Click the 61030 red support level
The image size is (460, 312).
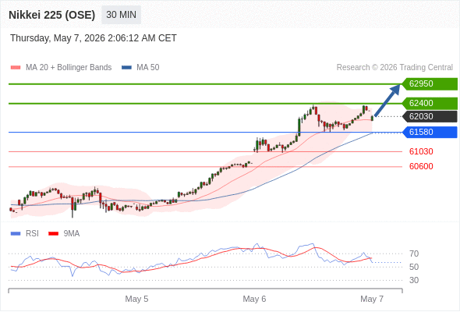[x=421, y=152]
